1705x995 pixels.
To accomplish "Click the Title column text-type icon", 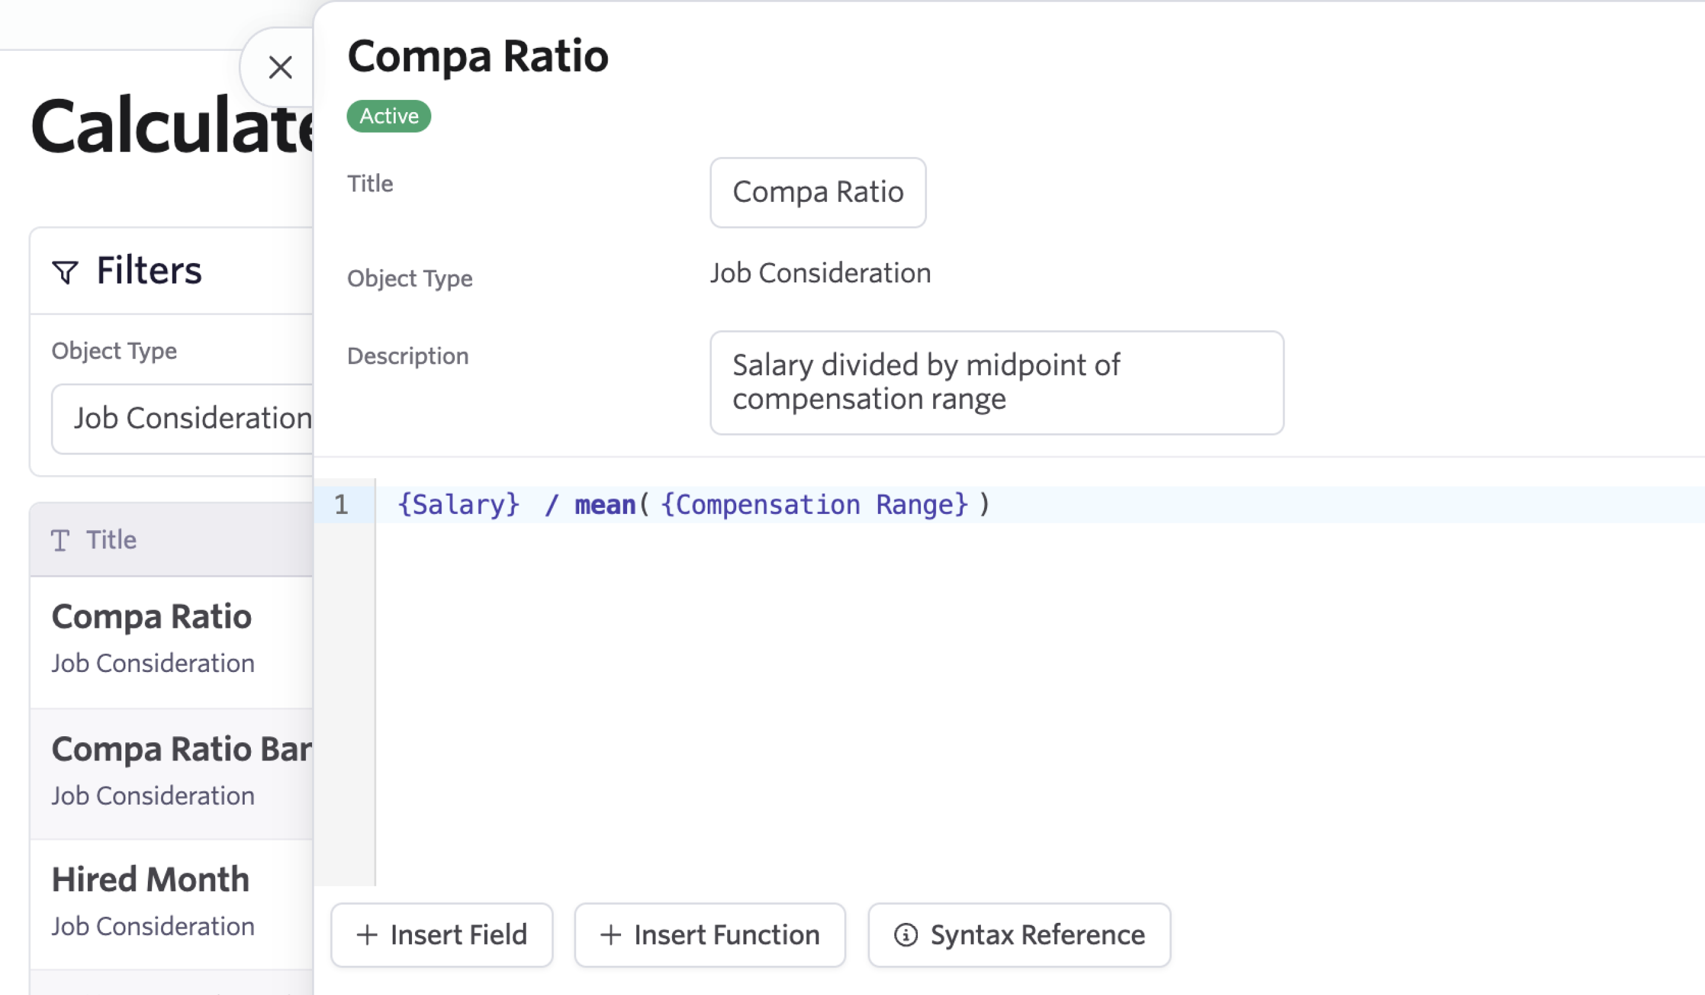I will click(60, 540).
